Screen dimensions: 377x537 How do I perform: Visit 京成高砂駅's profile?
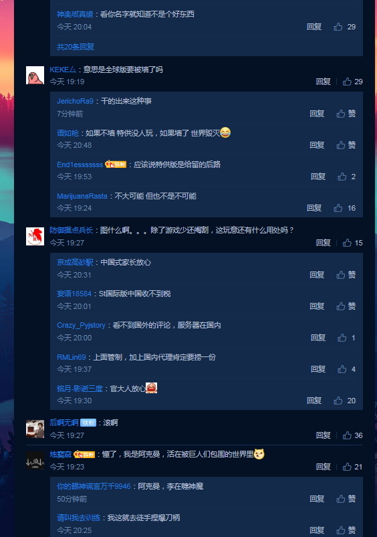(75, 262)
